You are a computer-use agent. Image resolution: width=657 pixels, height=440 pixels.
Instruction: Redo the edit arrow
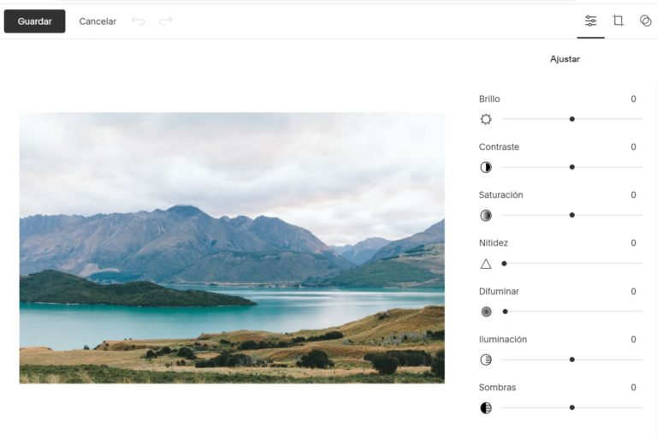coord(166,21)
